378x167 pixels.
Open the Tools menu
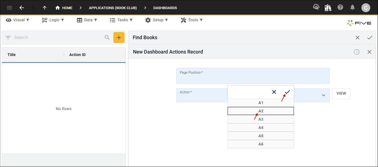(192, 20)
